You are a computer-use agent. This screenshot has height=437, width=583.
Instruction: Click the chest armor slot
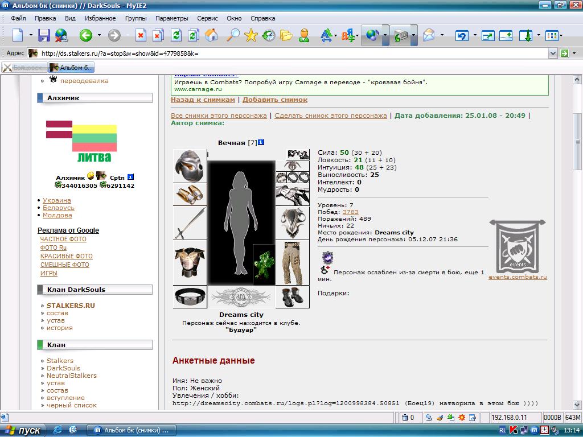coord(190,262)
